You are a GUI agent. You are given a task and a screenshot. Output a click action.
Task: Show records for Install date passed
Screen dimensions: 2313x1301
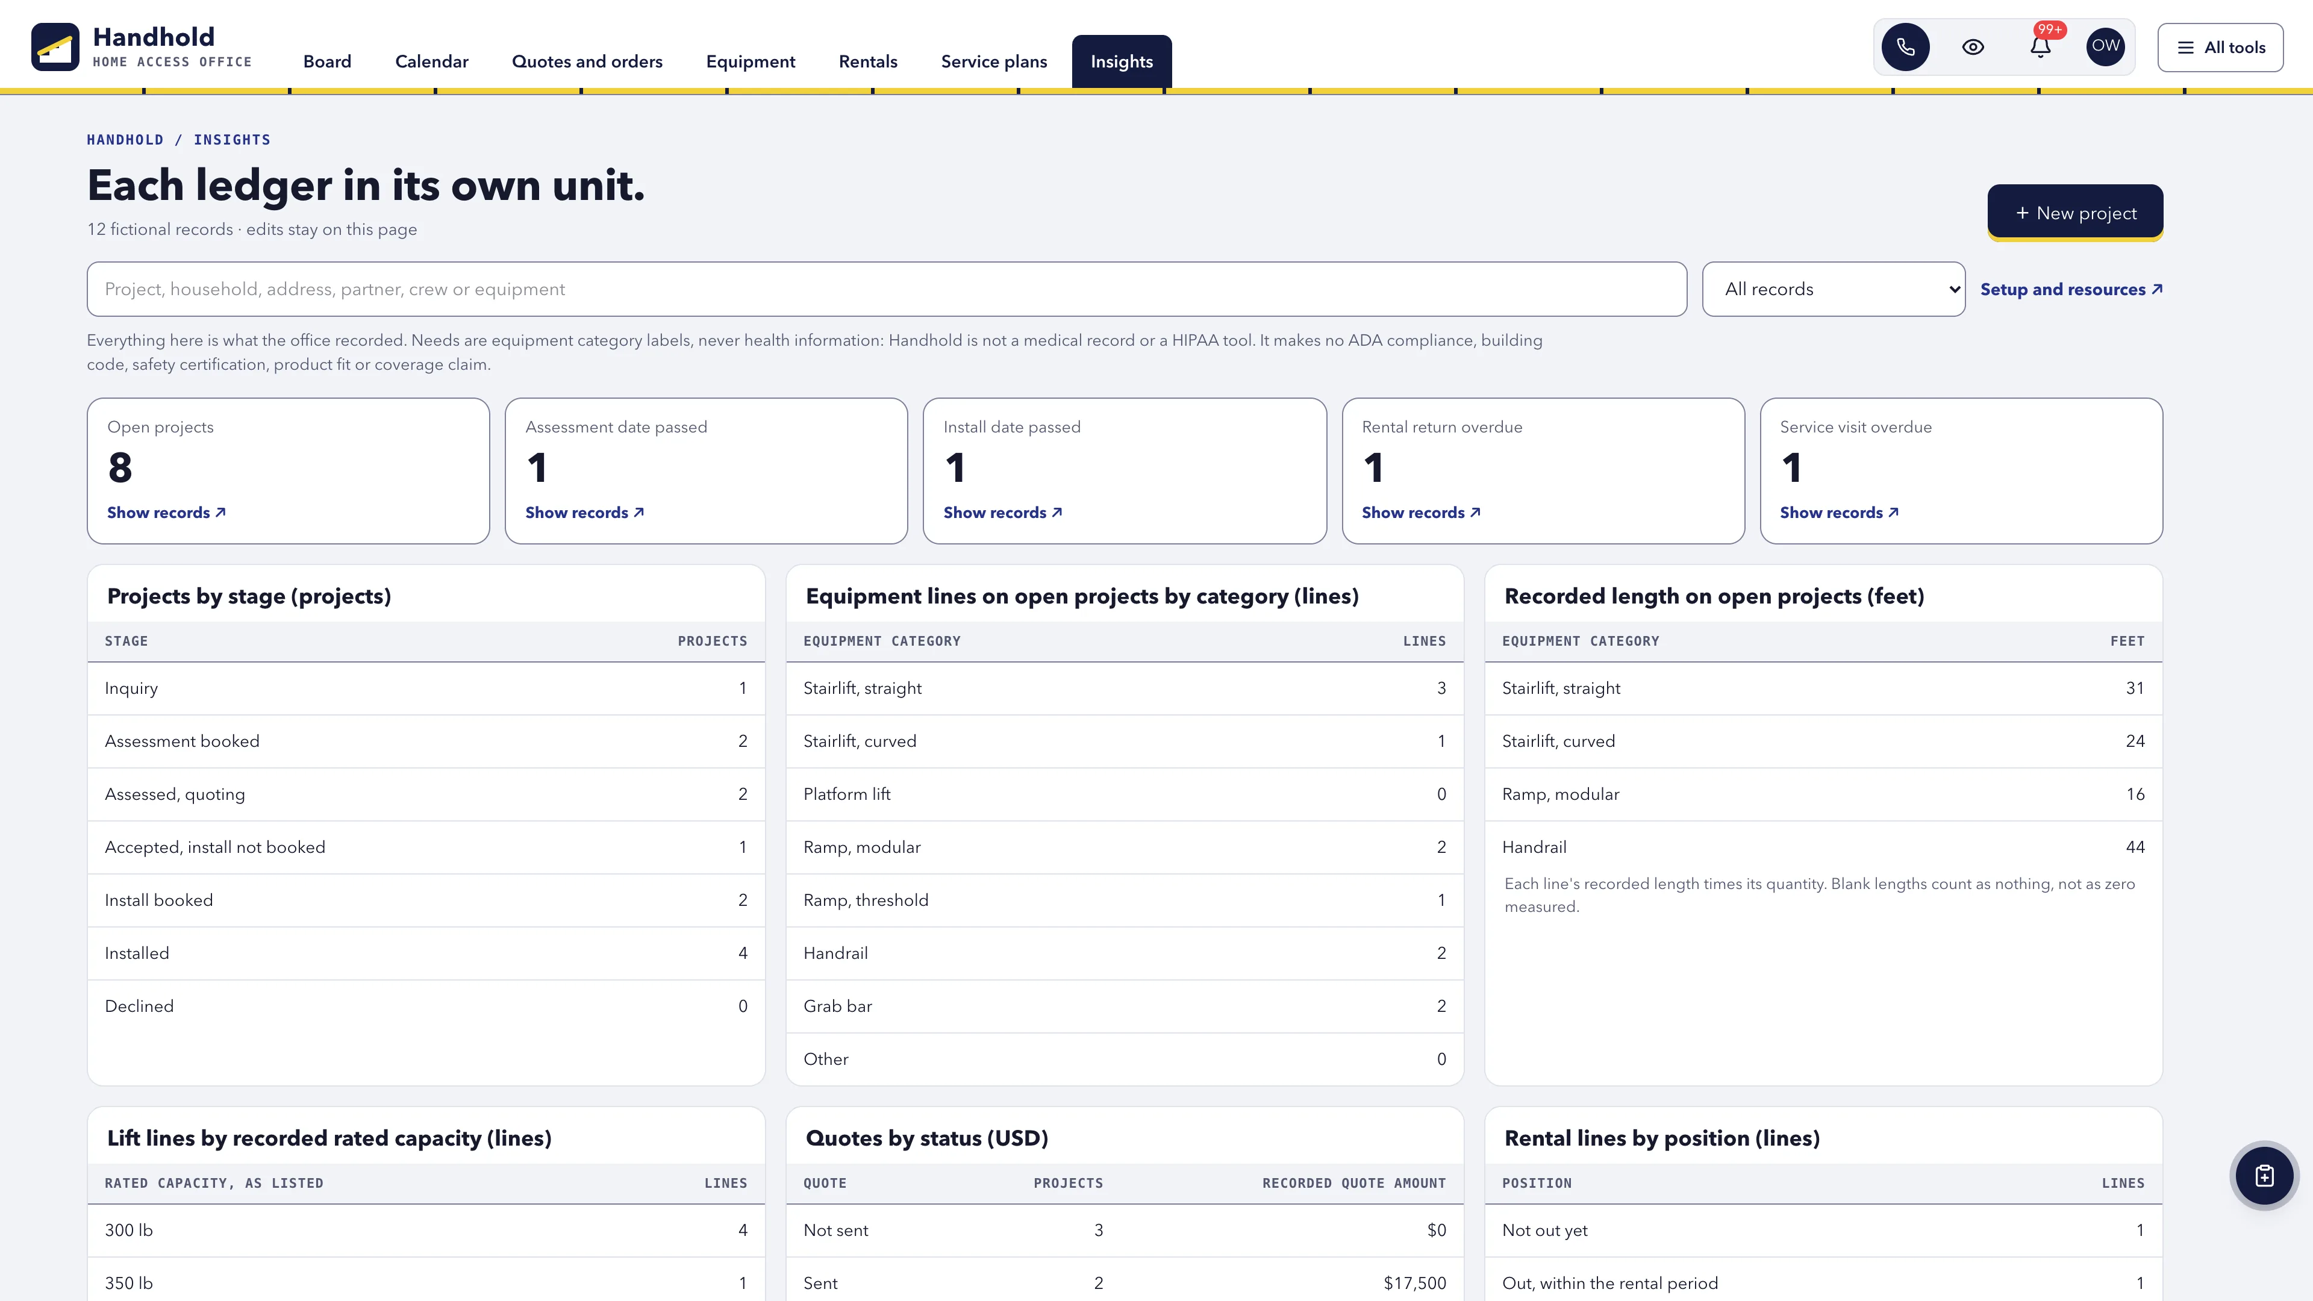tap(1003, 513)
